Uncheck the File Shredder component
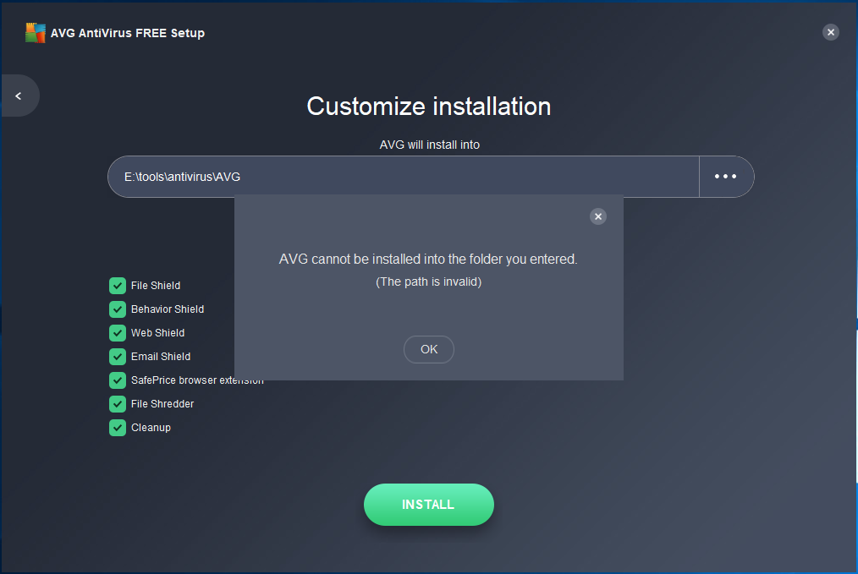This screenshot has width=858, height=574. click(118, 404)
